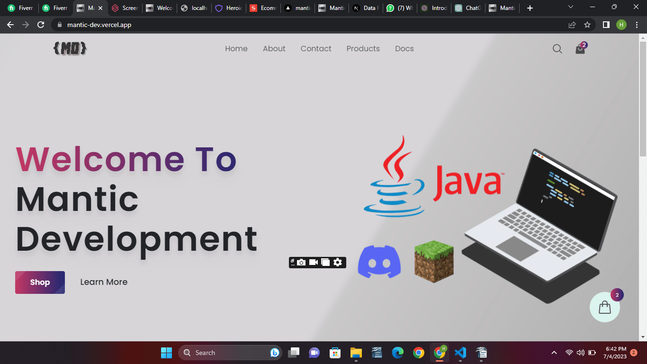Switch to the second Fiverr tab
Viewport: 647px width, 364px height.
click(55, 8)
